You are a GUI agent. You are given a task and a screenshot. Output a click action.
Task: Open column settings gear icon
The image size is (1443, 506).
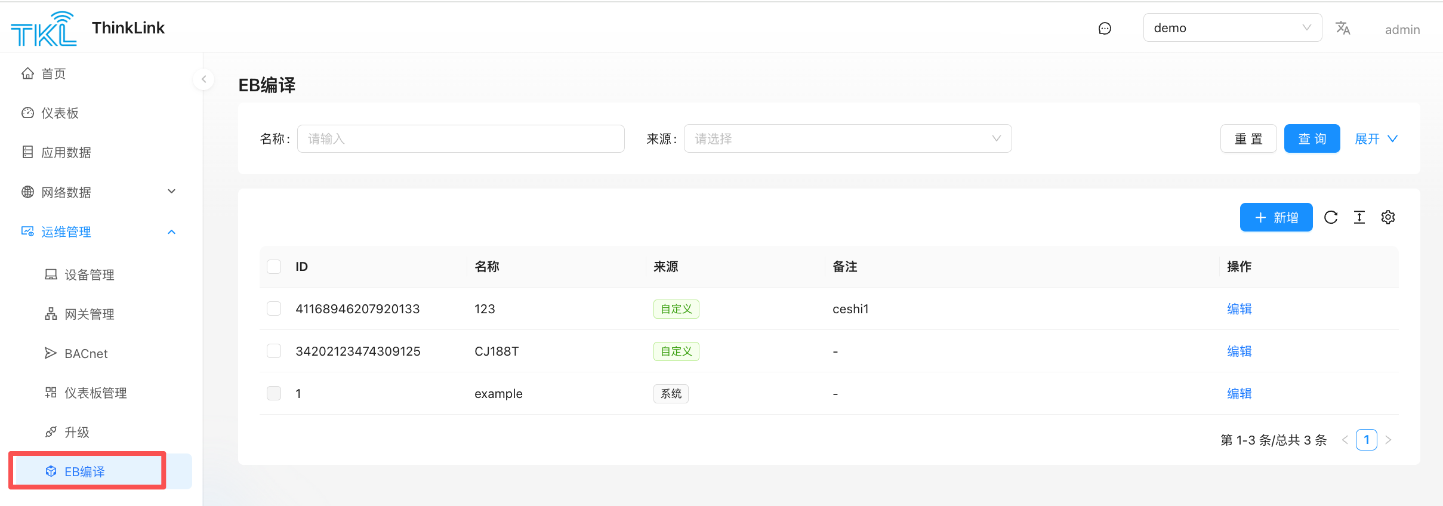click(x=1387, y=217)
